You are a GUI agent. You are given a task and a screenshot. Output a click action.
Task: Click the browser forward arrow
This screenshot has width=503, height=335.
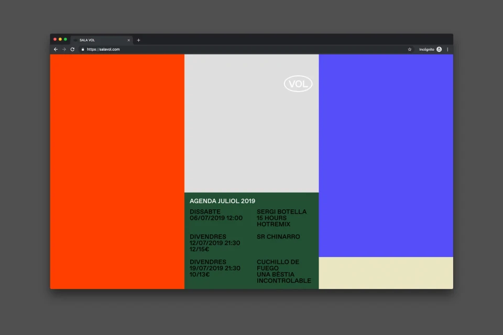tap(63, 49)
